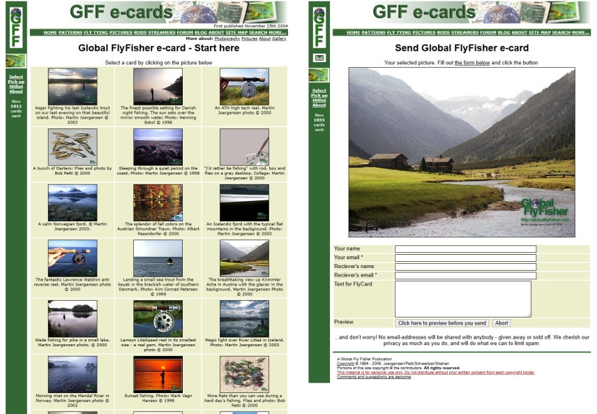
Task: Click into the Your name text field
Action: pyautogui.click(x=465, y=249)
